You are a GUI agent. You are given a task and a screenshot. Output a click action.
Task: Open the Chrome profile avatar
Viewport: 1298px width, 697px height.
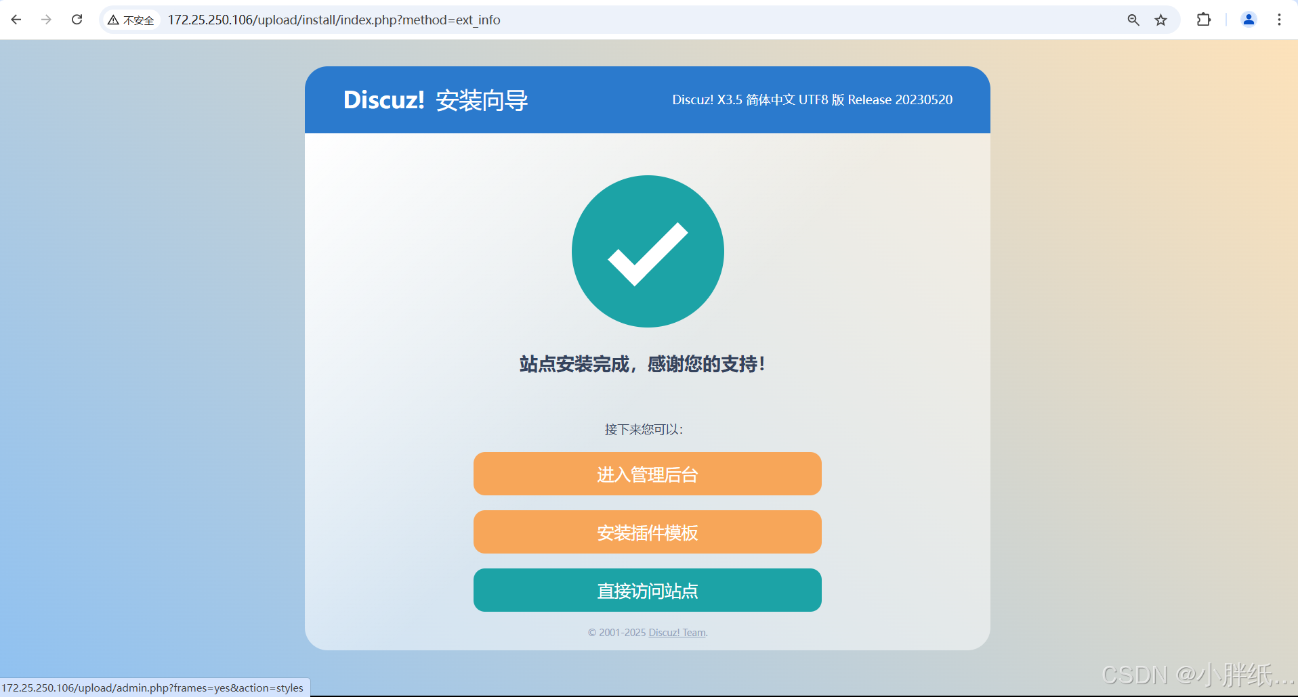[1249, 20]
